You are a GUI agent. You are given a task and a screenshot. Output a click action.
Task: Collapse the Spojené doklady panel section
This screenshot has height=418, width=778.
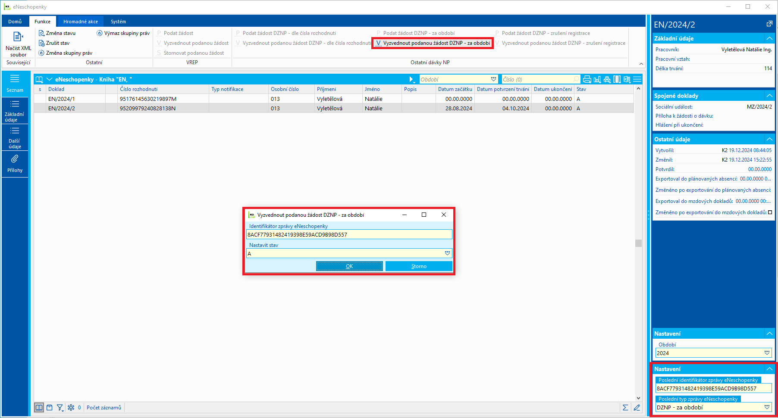tap(769, 96)
